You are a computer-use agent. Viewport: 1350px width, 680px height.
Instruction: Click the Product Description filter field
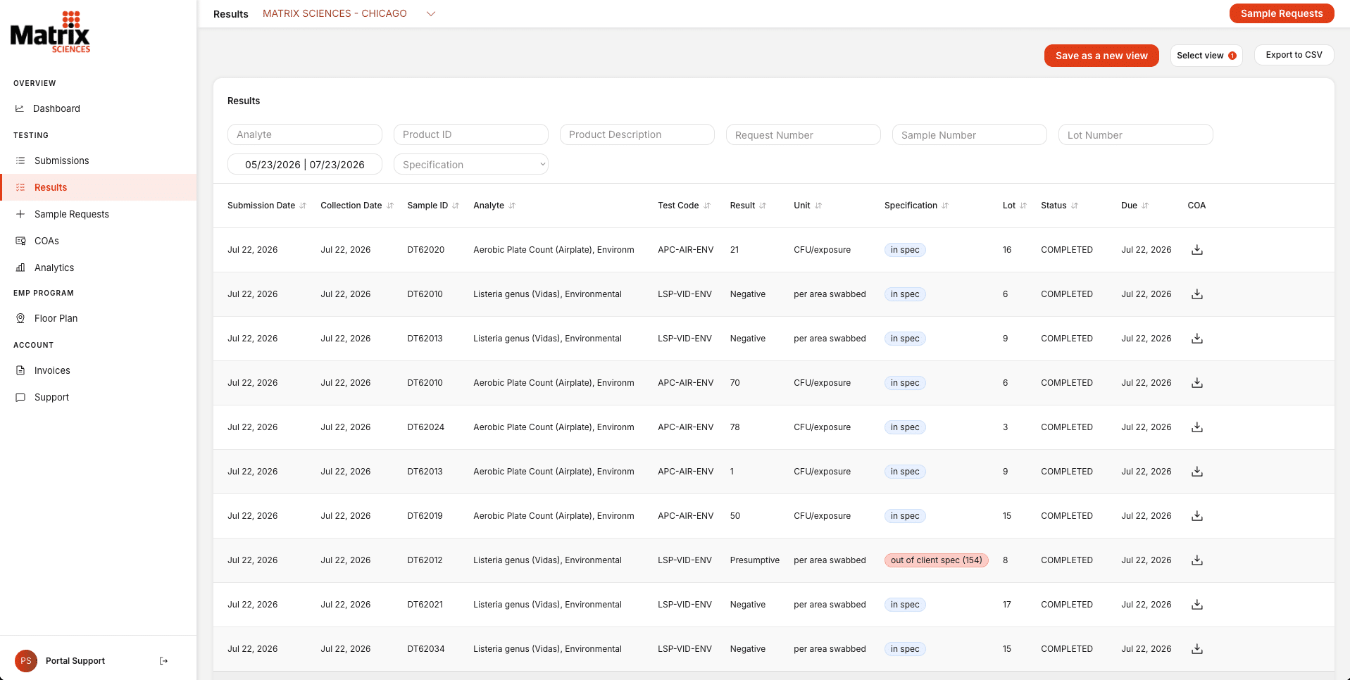click(637, 134)
